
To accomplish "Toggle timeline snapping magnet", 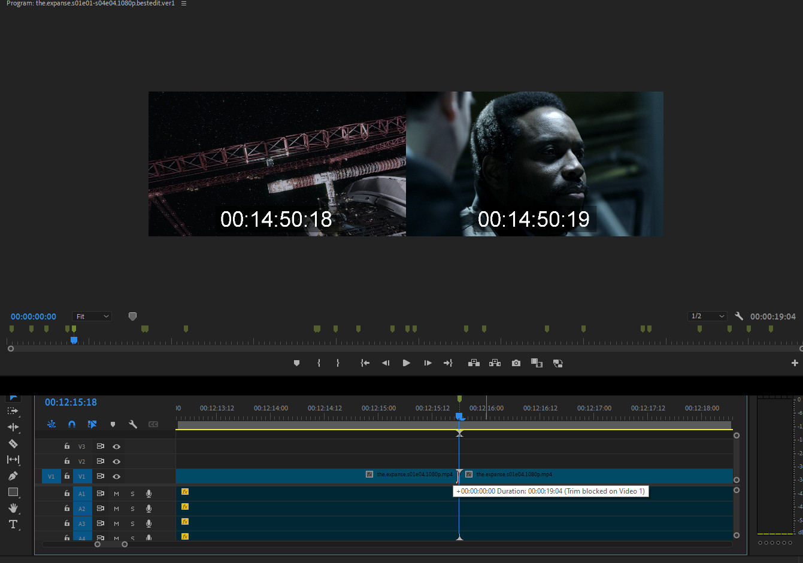I will point(72,424).
